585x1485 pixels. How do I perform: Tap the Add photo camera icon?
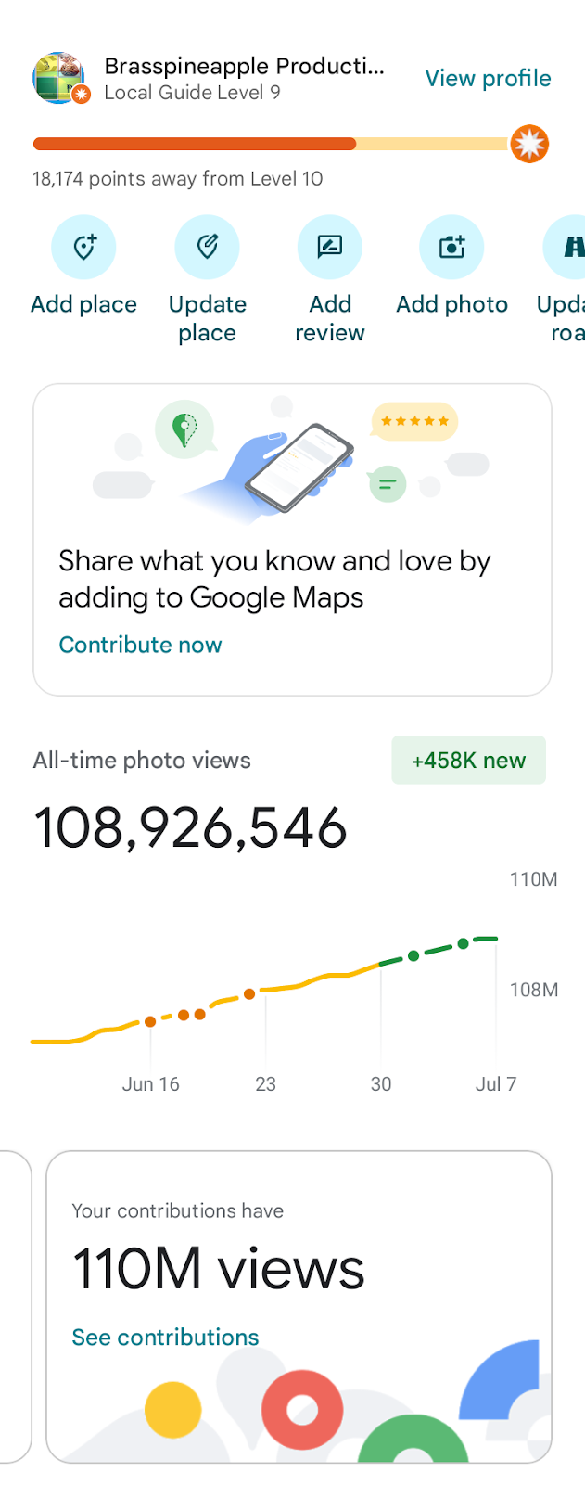(451, 247)
